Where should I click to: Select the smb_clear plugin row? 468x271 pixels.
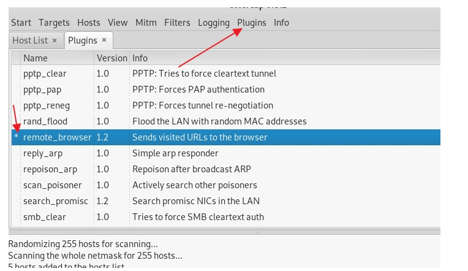[45, 217]
